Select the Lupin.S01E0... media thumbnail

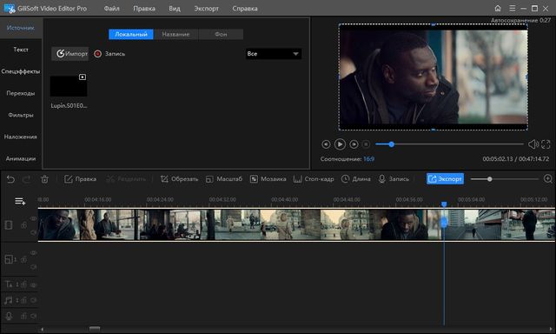coord(69,86)
